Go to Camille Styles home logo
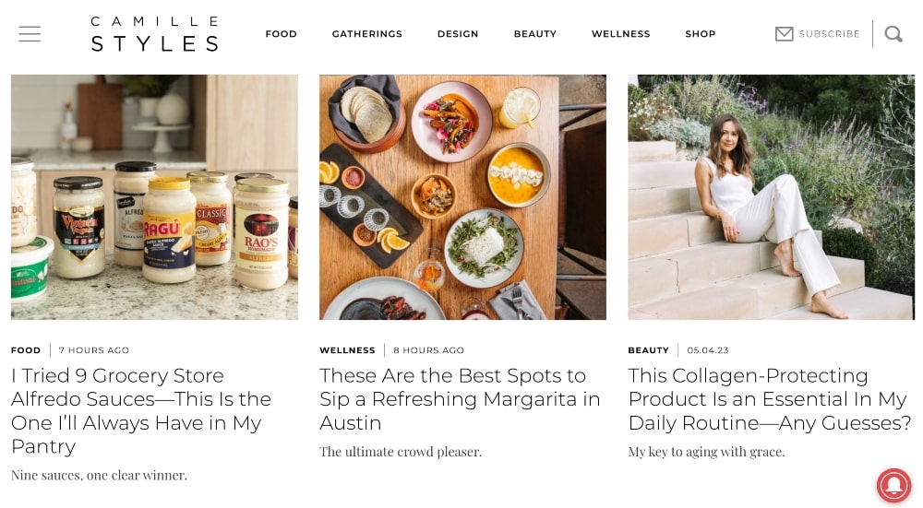This screenshot has width=923, height=508. [x=155, y=34]
